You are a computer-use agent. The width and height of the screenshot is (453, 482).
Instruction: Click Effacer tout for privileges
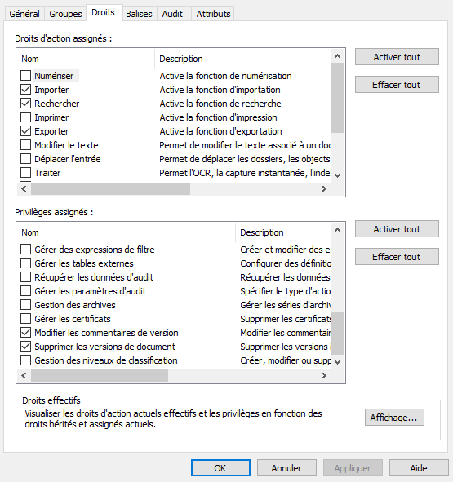397,257
